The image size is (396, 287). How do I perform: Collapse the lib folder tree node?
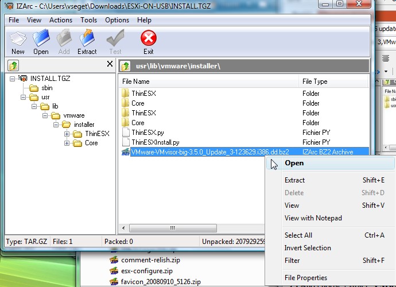pos(34,106)
